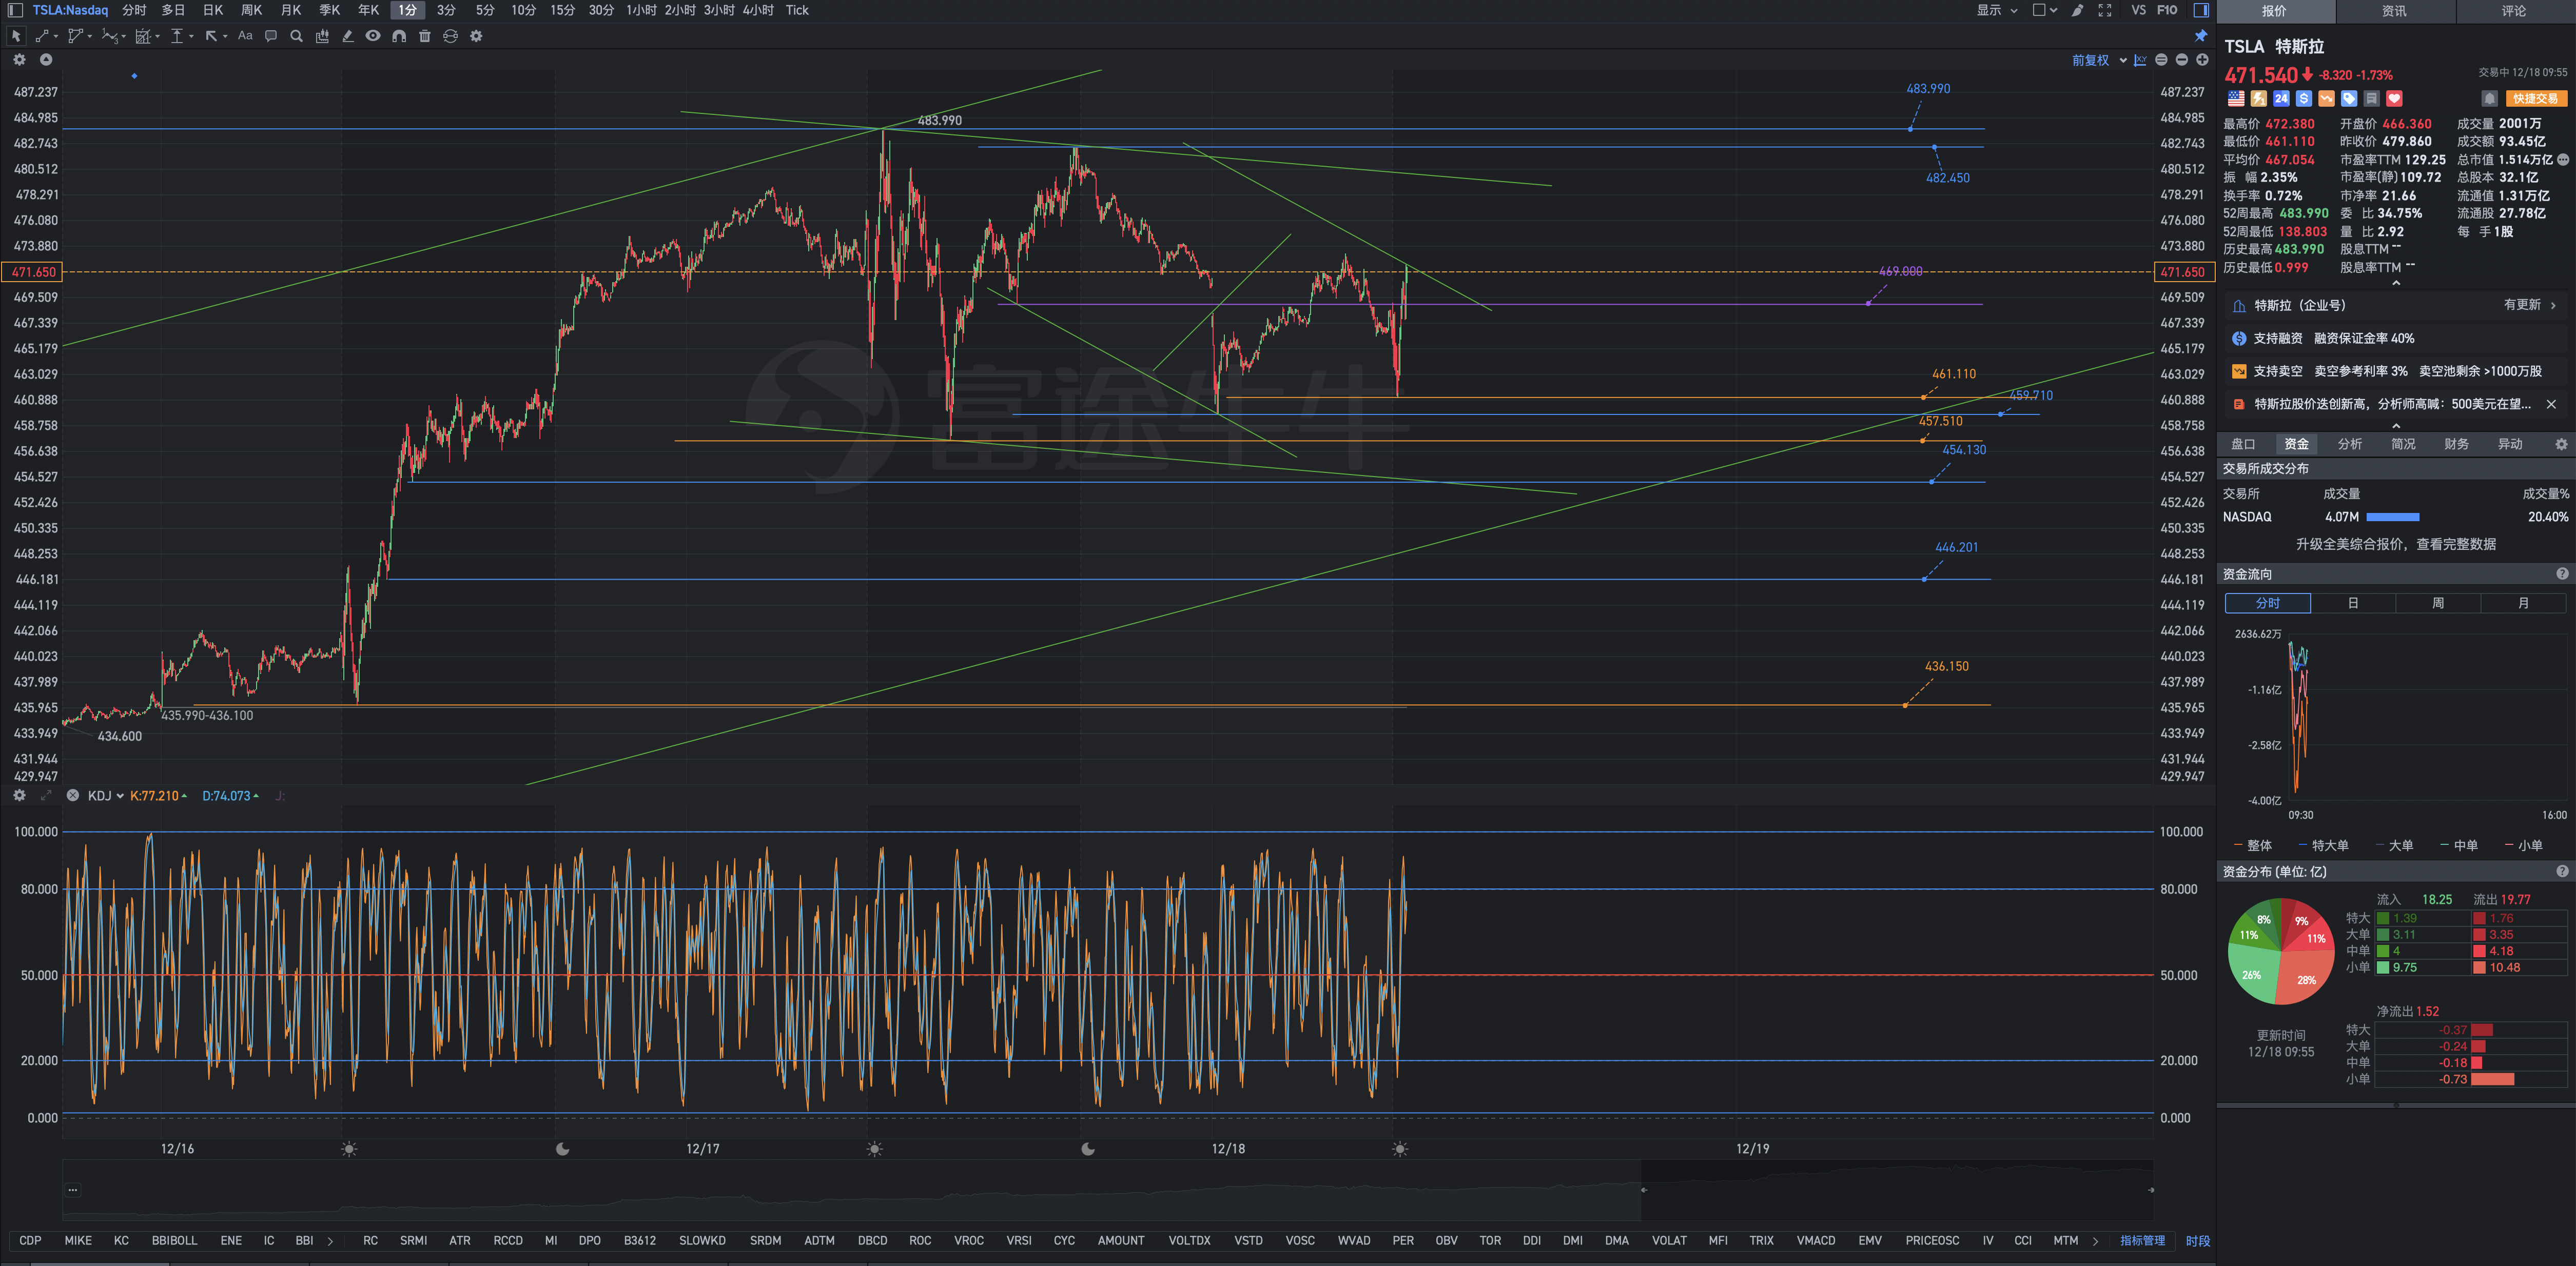The image size is (2576, 1266).
Task: Select the 1小时 timeframe
Action: (x=641, y=10)
